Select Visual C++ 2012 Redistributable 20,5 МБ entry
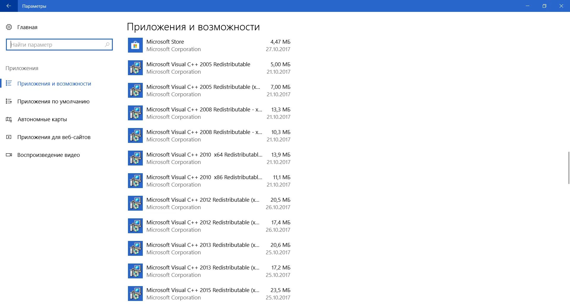Viewport: 570px width, 306px height. pyautogui.click(x=209, y=203)
